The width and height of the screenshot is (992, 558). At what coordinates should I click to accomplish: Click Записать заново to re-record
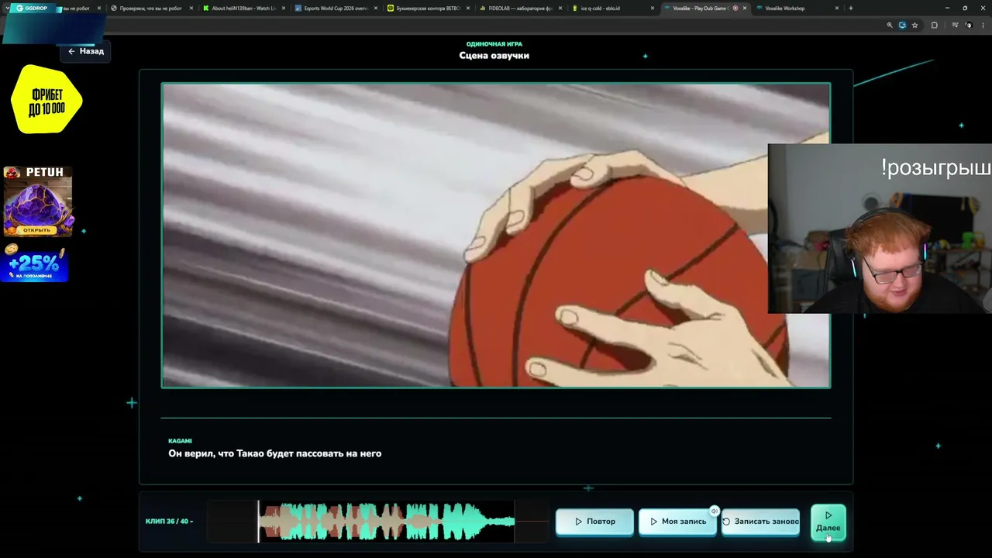[x=760, y=522]
